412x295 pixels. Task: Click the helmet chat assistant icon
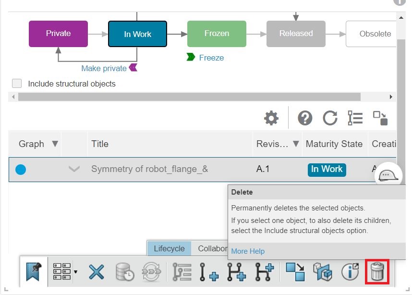pos(388,176)
